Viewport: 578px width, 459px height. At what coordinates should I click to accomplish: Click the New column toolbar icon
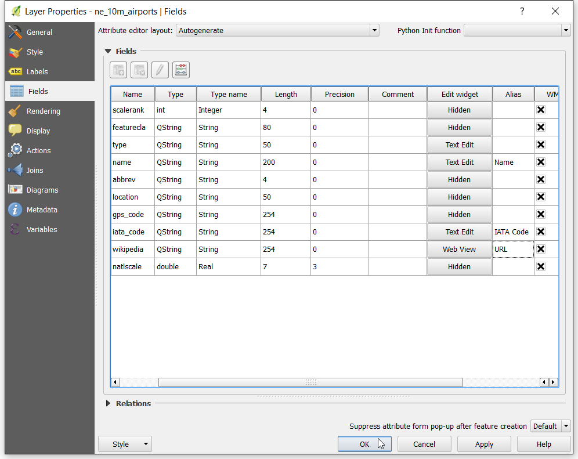coord(118,70)
